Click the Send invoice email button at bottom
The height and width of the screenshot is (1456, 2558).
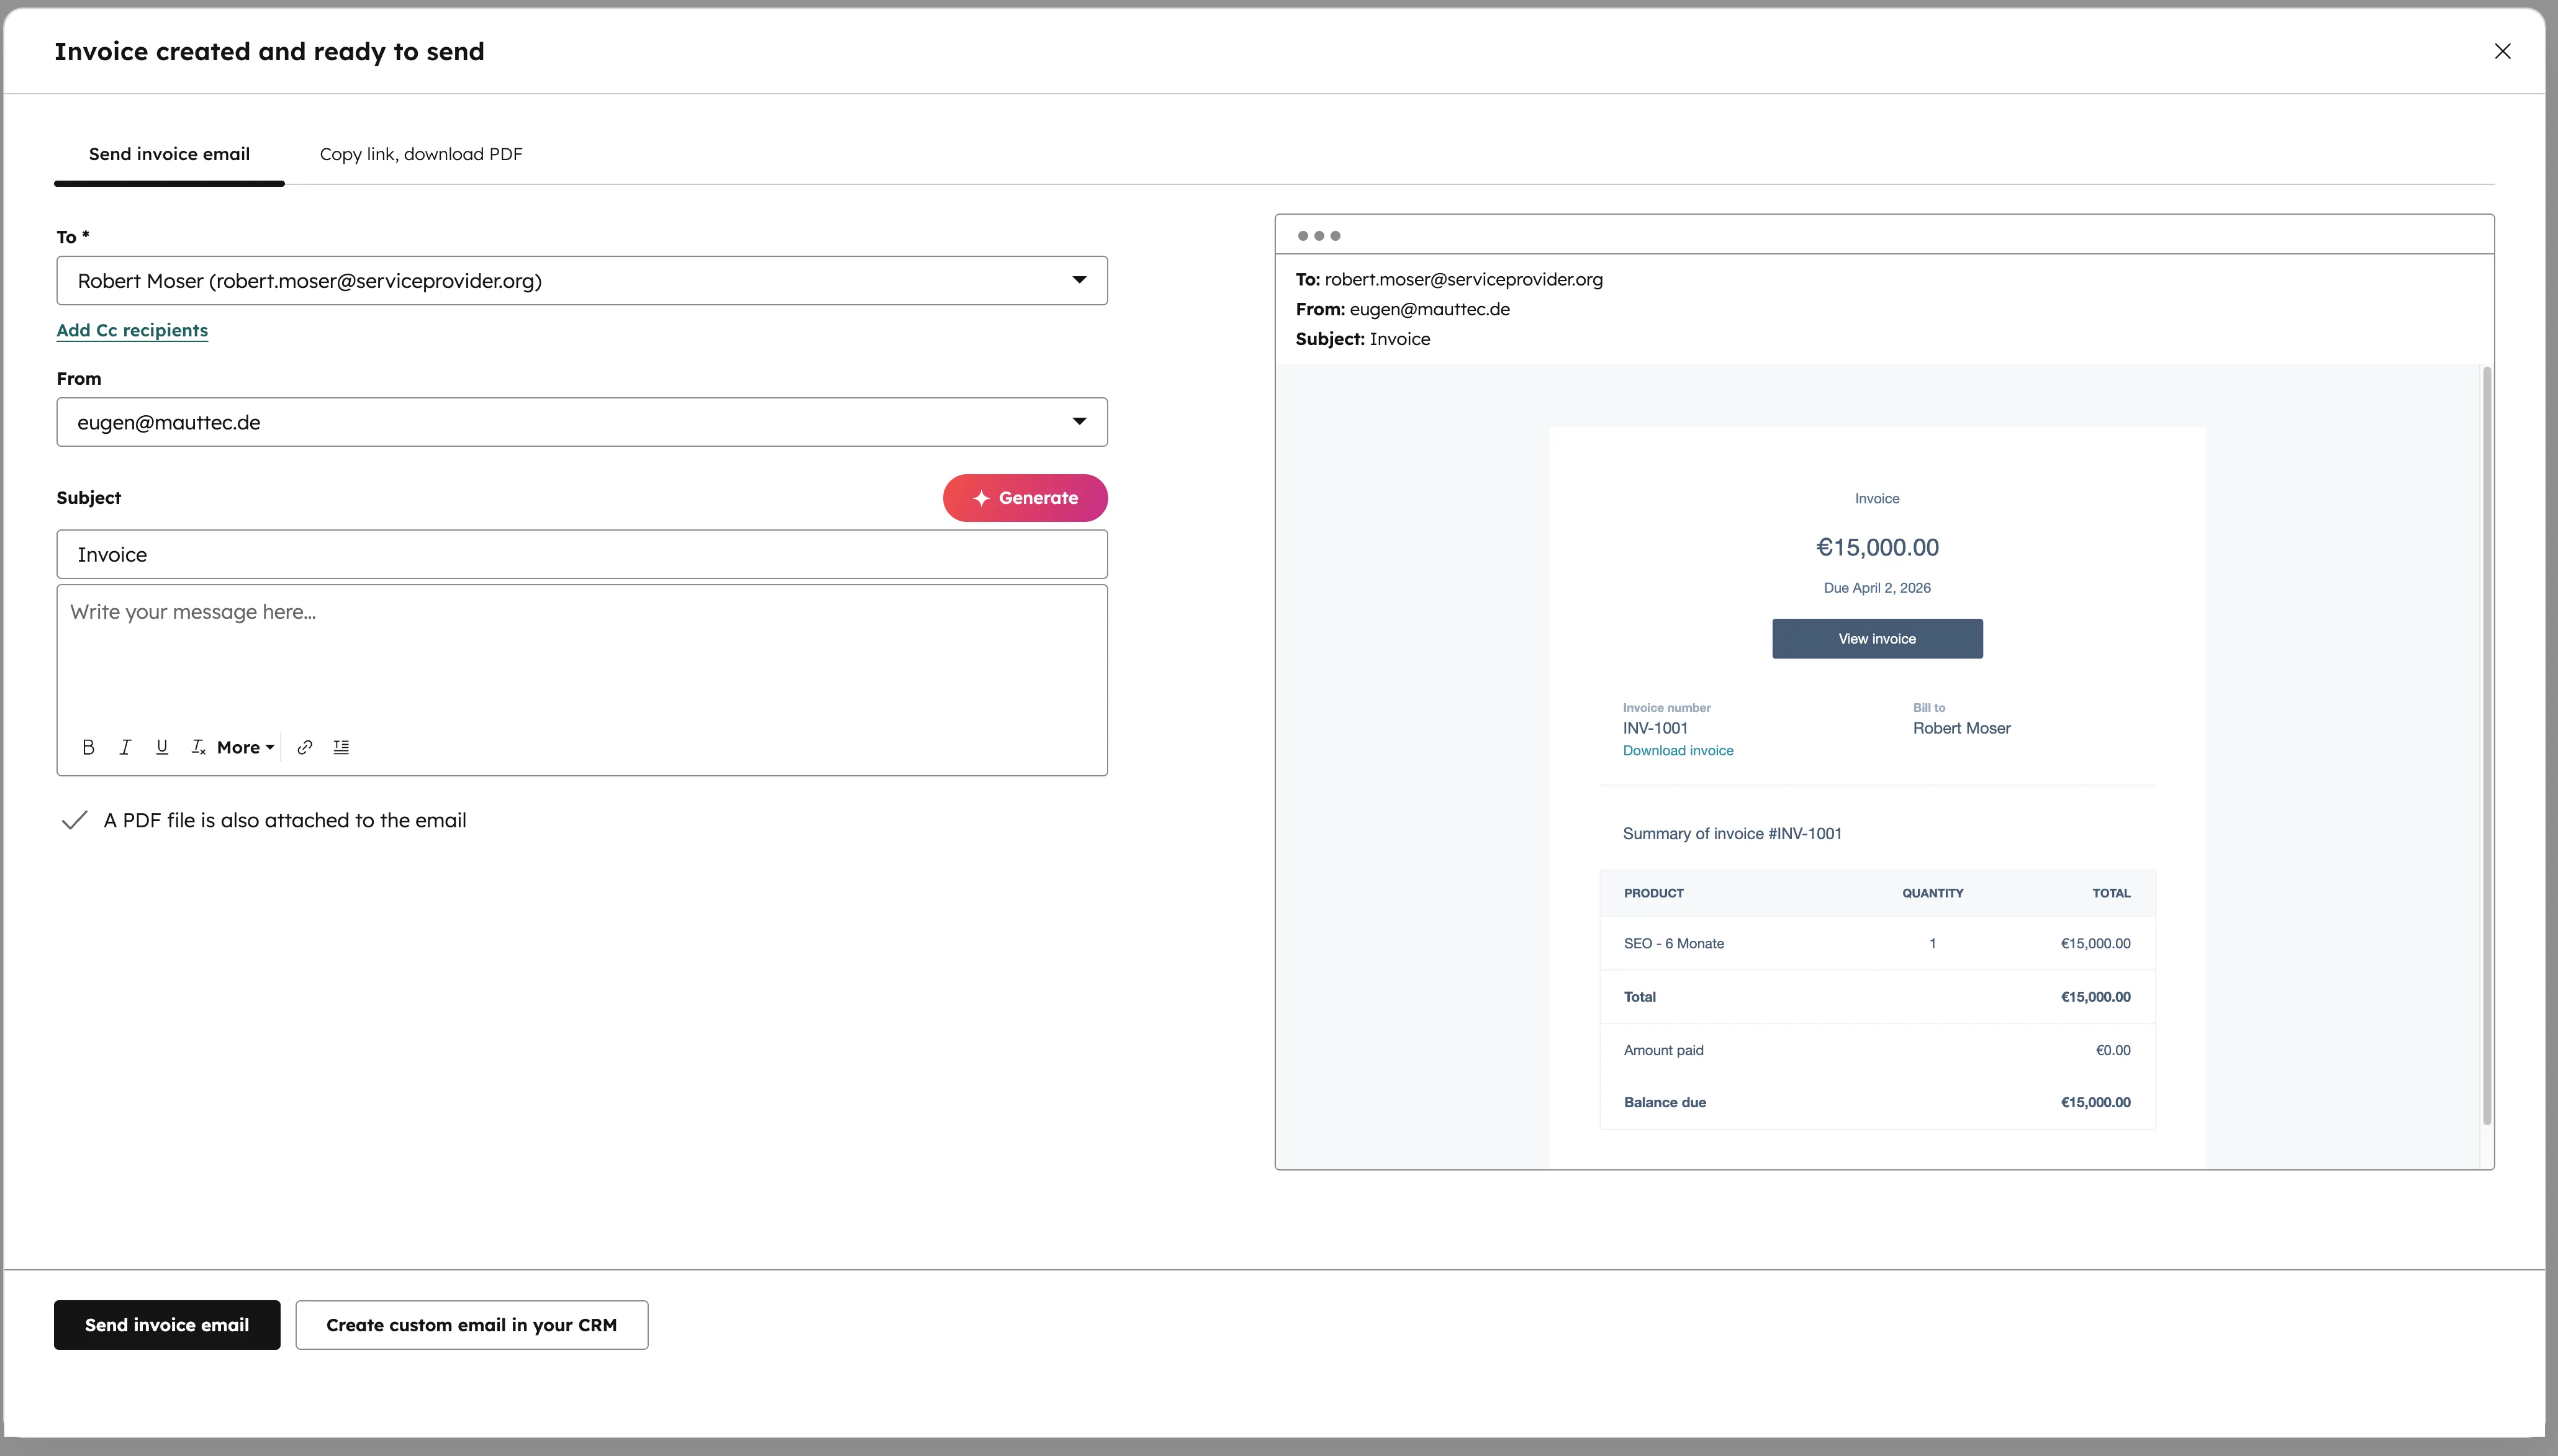click(166, 1324)
